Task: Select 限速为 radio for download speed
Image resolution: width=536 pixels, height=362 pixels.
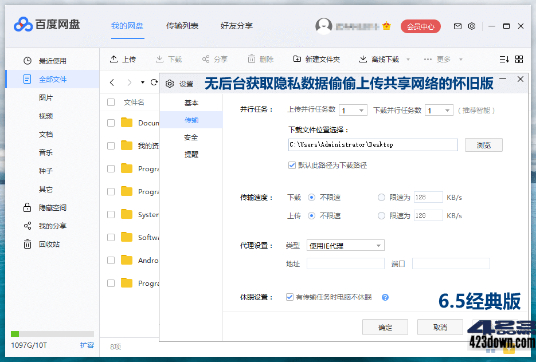Action: coord(380,196)
